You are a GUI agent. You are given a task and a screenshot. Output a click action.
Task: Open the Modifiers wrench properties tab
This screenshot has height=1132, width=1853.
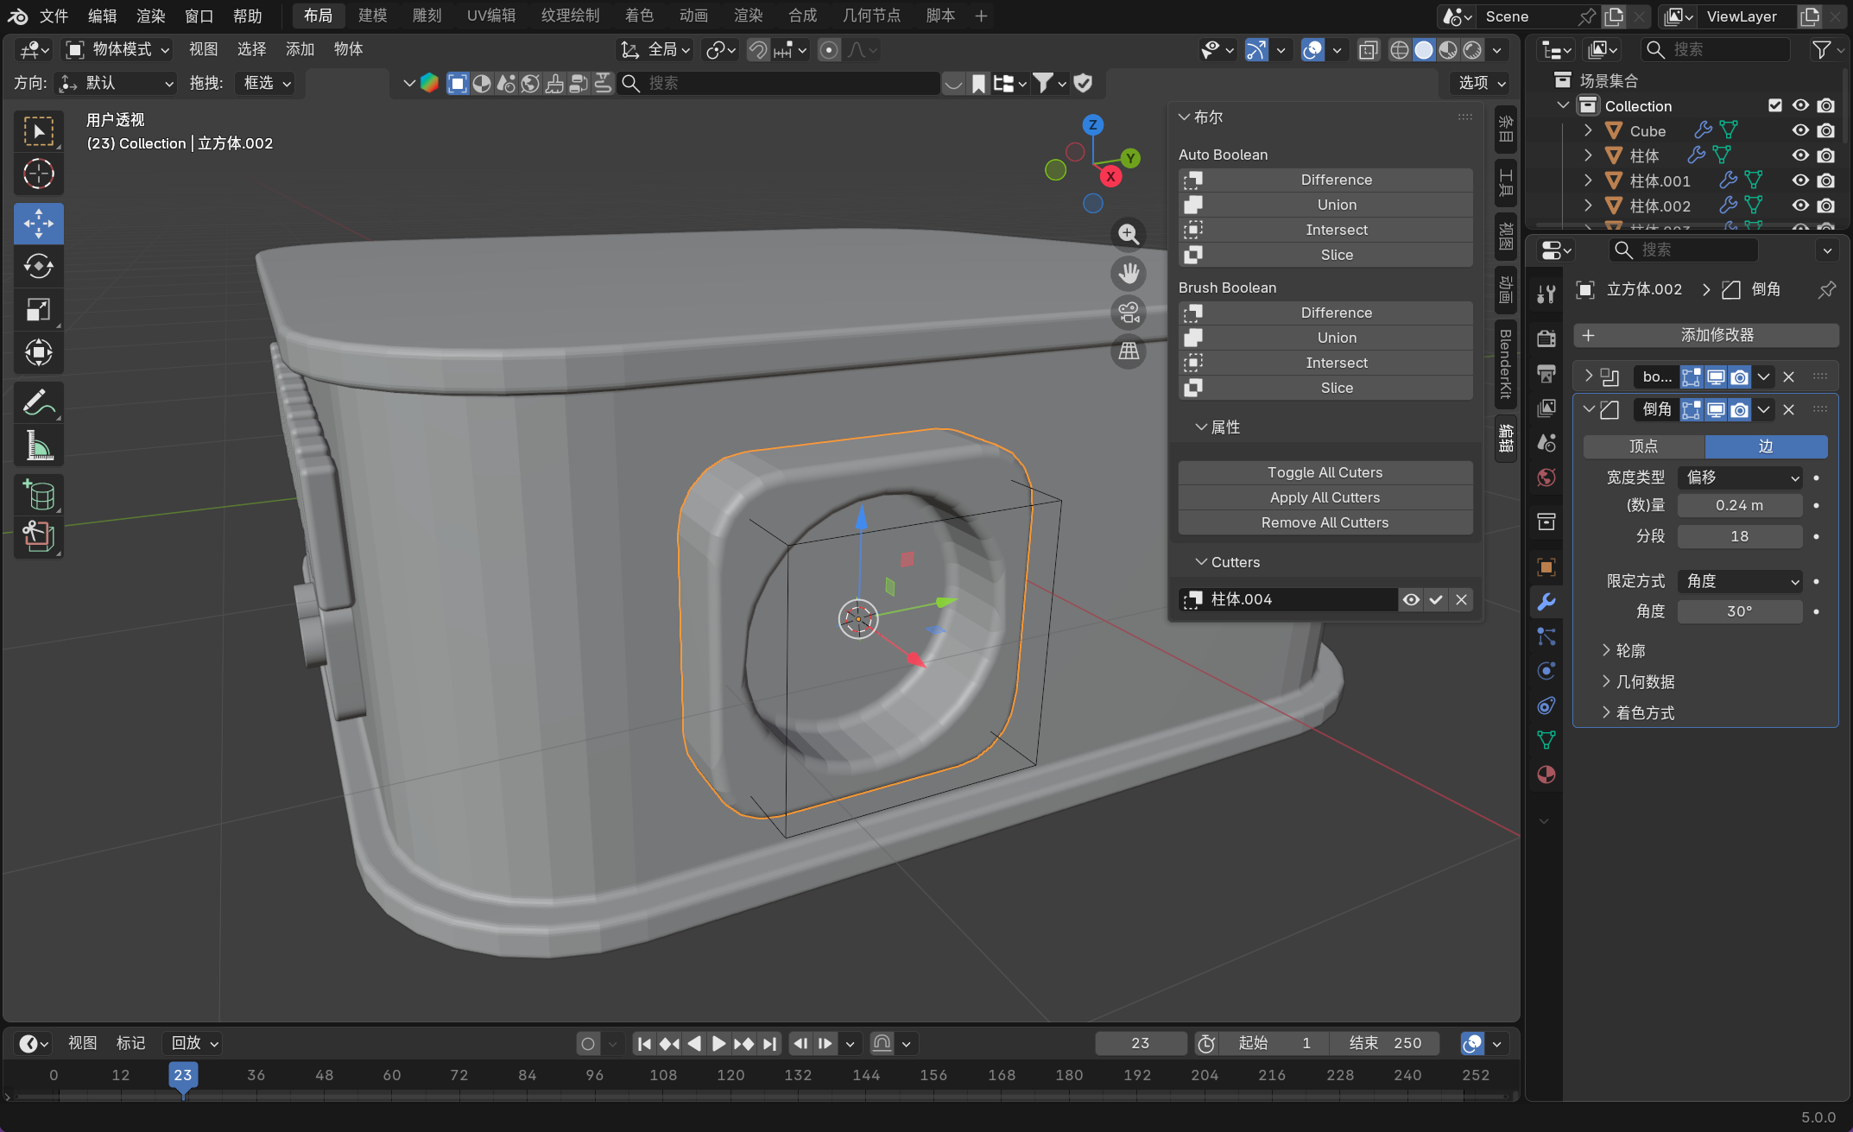(x=1546, y=602)
